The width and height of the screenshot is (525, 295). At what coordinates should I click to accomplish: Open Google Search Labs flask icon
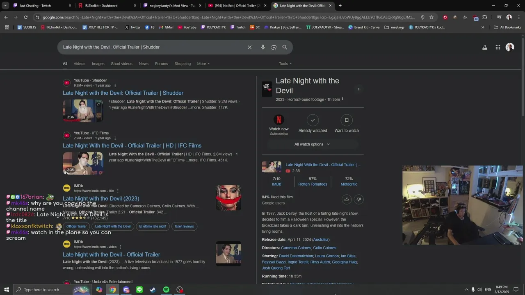485,47
